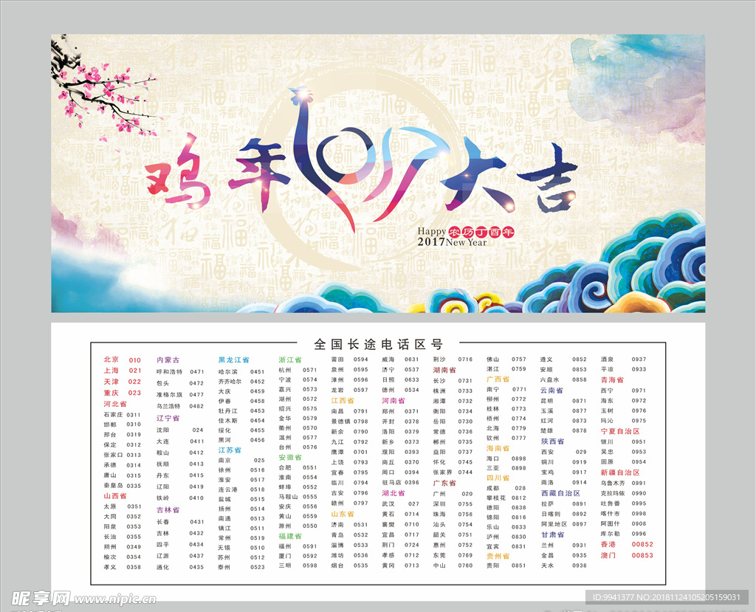Click the '山东省' province heading
This screenshot has height=612, width=756.
343,514
